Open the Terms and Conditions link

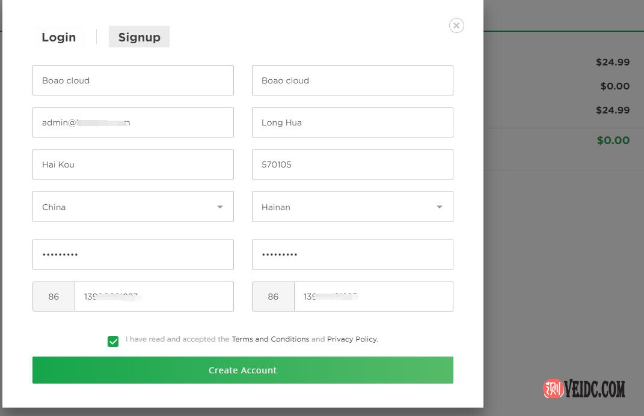click(270, 339)
